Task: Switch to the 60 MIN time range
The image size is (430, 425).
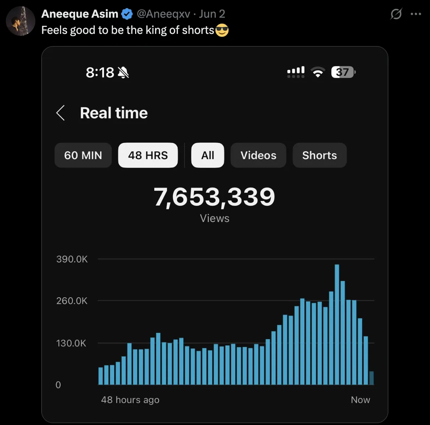Action: pos(83,155)
